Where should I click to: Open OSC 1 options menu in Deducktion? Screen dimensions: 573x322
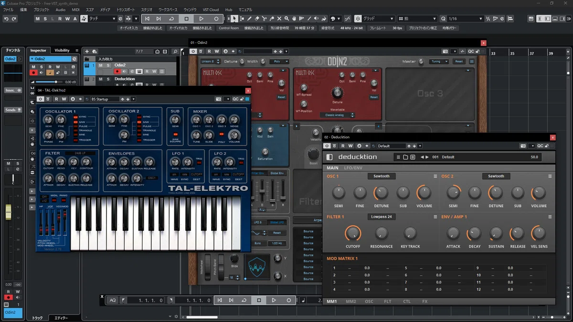(435, 176)
